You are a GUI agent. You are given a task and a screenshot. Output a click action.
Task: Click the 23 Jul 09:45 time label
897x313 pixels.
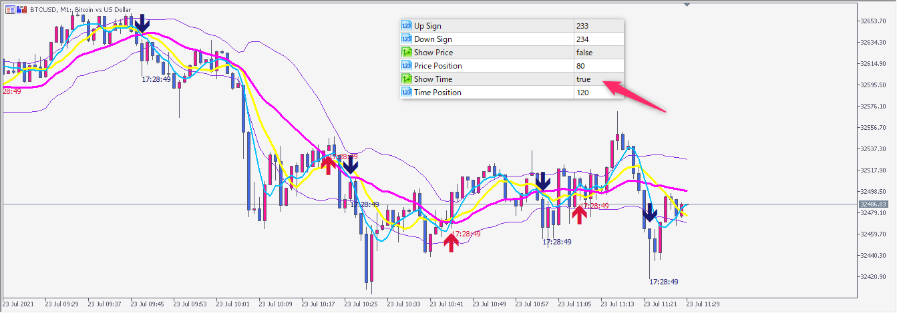pyautogui.click(x=147, y=304)
